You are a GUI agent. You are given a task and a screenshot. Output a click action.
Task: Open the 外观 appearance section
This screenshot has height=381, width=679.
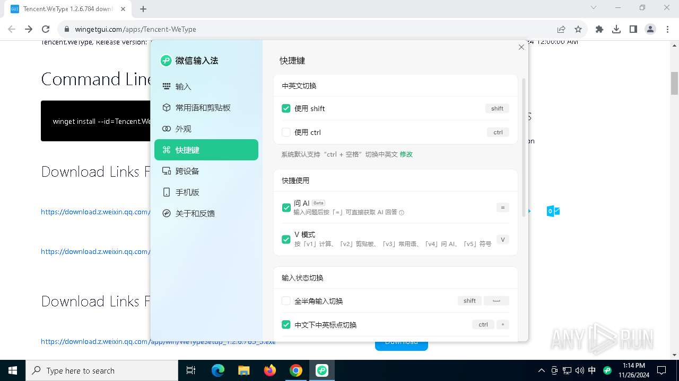tap(206, 129)
